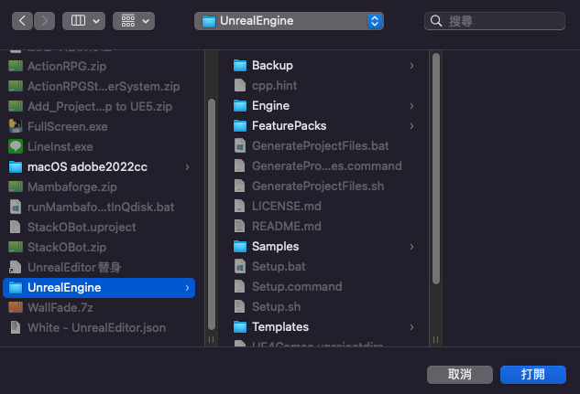The image size is (580, 394).
Task: Click the ActionRPG.zip archive icon
Action: coord(16,67)
